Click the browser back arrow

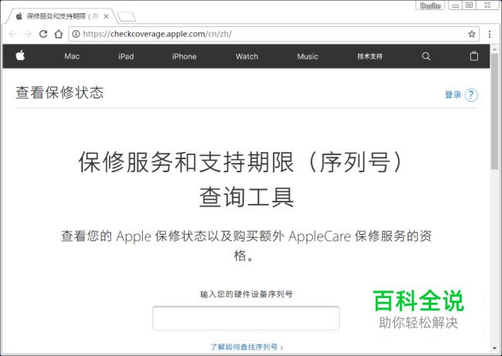coord(12,34)
